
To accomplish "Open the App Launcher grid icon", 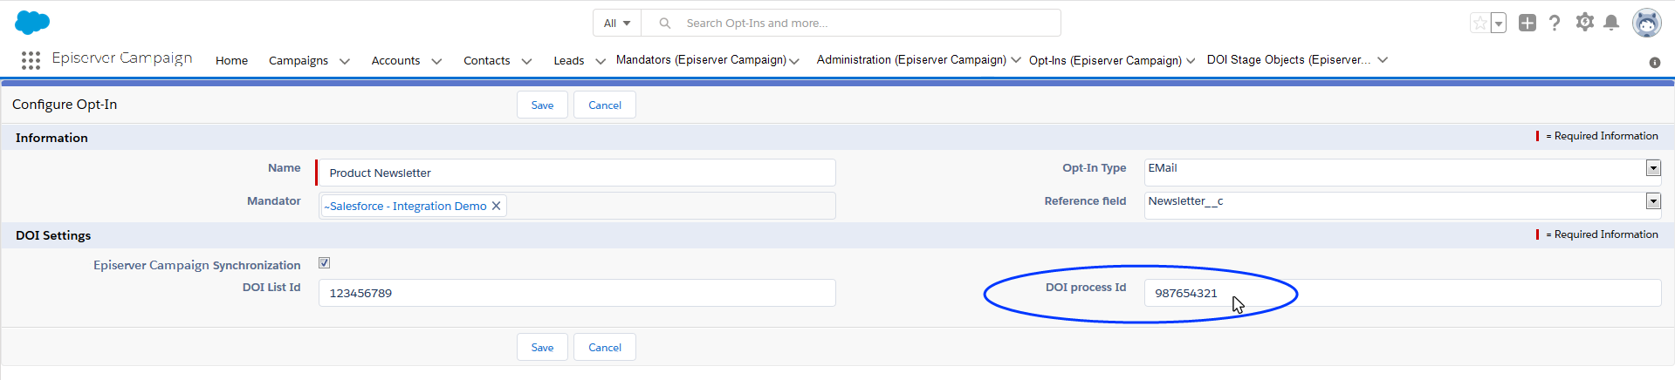I will 31,60.
